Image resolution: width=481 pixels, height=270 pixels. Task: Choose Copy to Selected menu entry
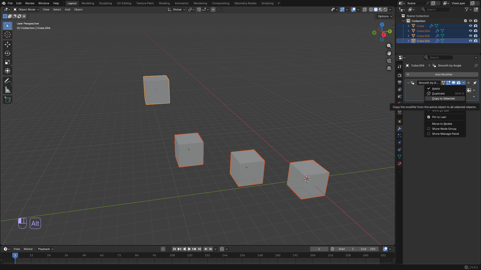(445, 98)
